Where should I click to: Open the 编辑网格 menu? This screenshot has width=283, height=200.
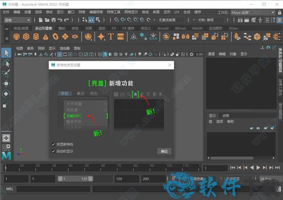[96, 12]
